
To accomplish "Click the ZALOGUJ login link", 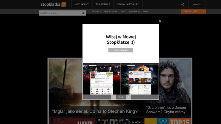I will pos(197,5).
